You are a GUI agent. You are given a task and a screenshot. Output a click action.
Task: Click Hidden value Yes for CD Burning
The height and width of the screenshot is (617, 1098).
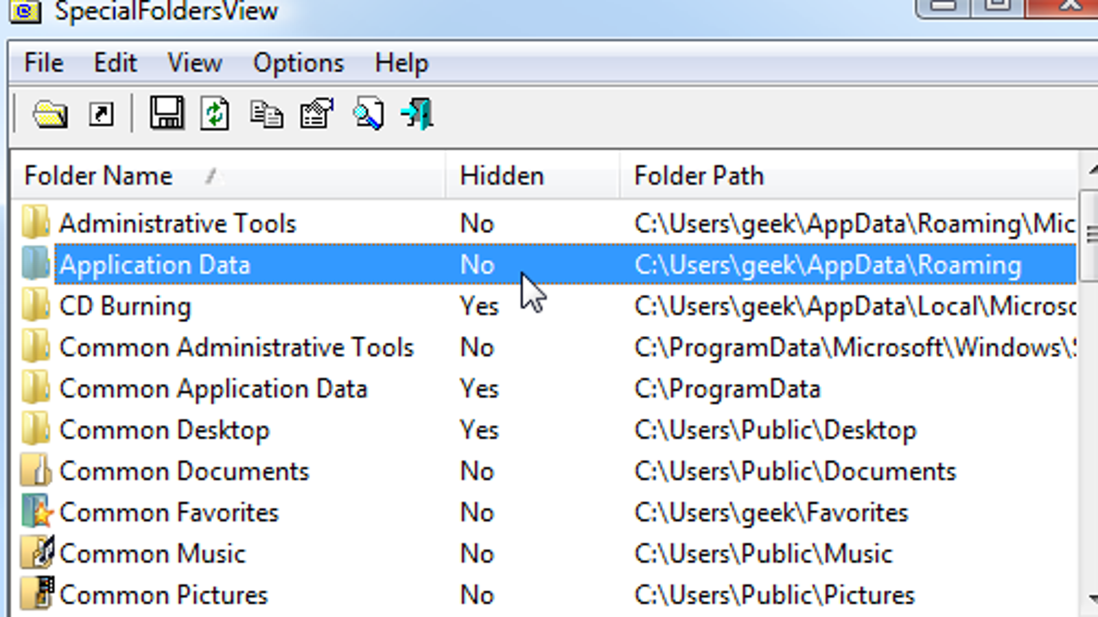[x=479, y=306]
